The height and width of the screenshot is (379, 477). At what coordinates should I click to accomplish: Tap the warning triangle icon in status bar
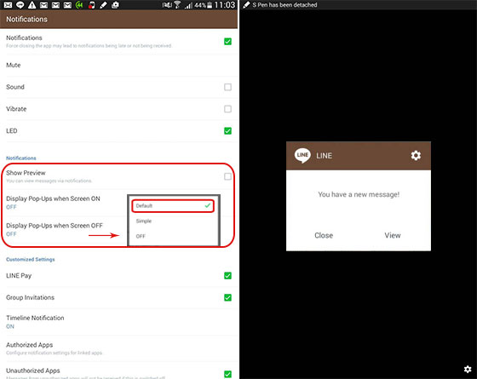tap(32, 5)
